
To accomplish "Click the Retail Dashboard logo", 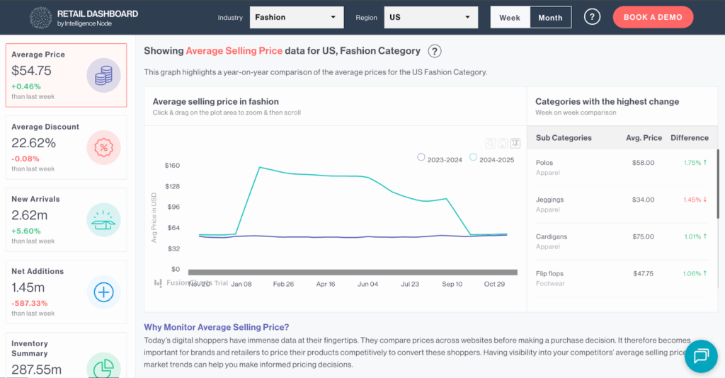I will [85, 18].
